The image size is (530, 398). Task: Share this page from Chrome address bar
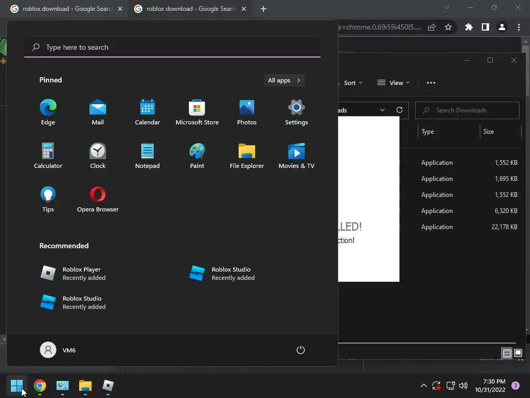pos(432,27)
